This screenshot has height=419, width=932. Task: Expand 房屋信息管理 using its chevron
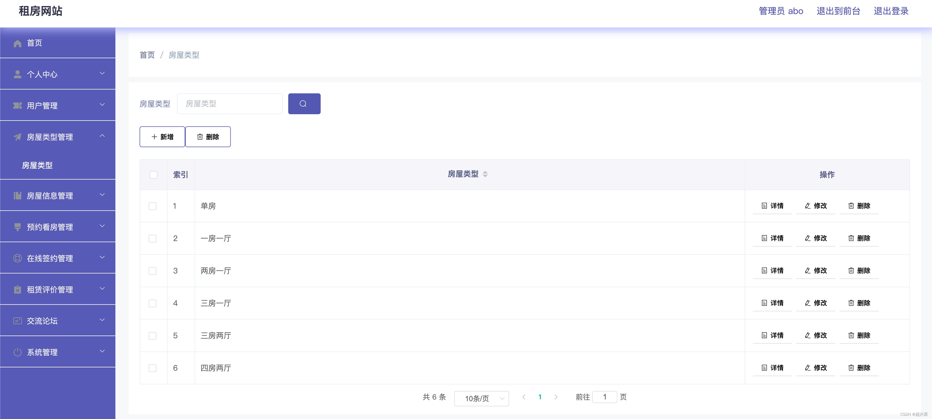(x=102, y=195)
